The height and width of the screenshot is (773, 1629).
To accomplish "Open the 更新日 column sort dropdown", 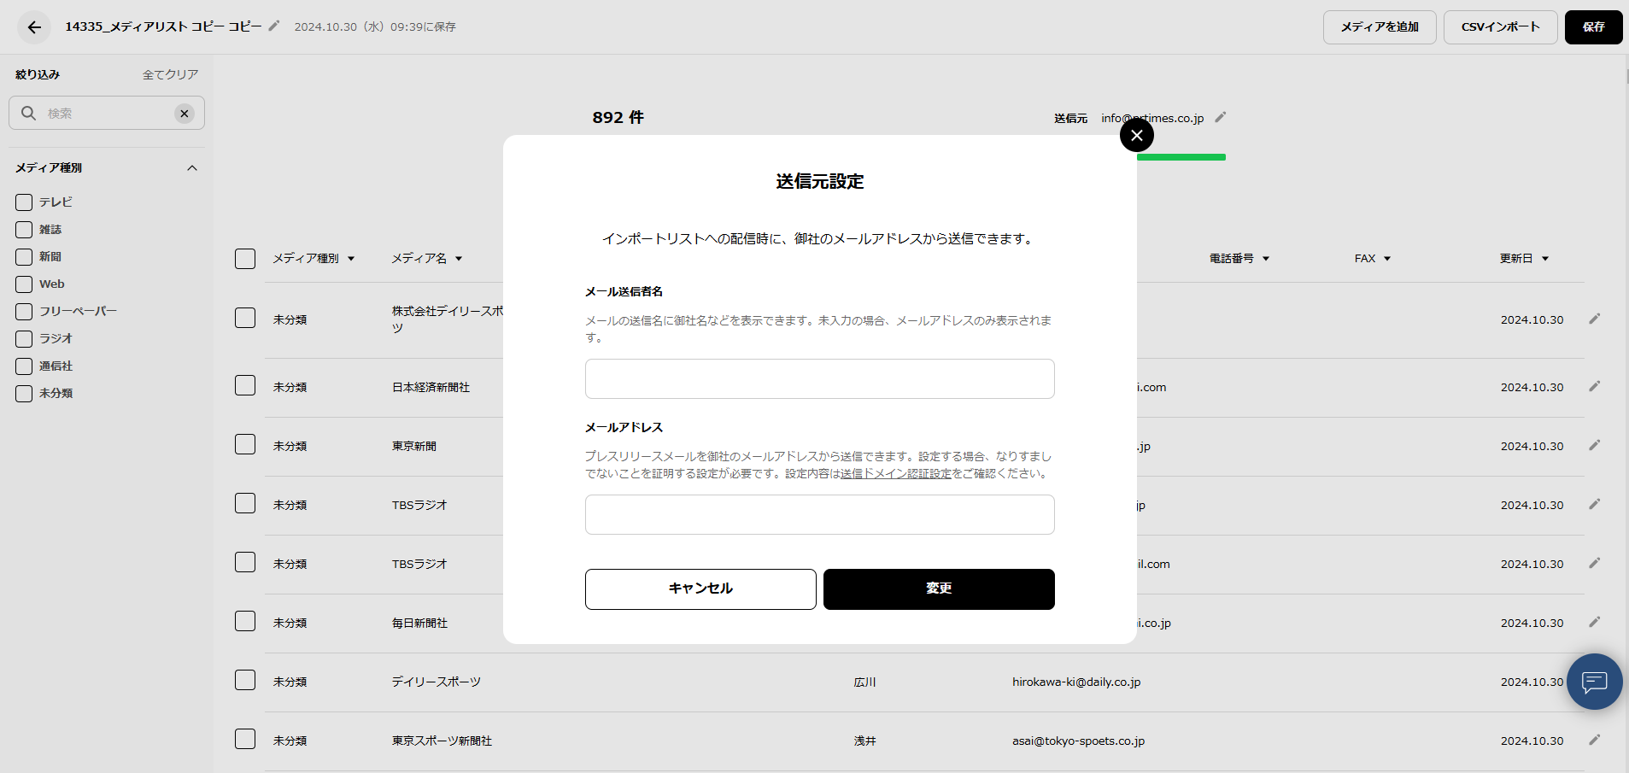I will coord(1545,259).
